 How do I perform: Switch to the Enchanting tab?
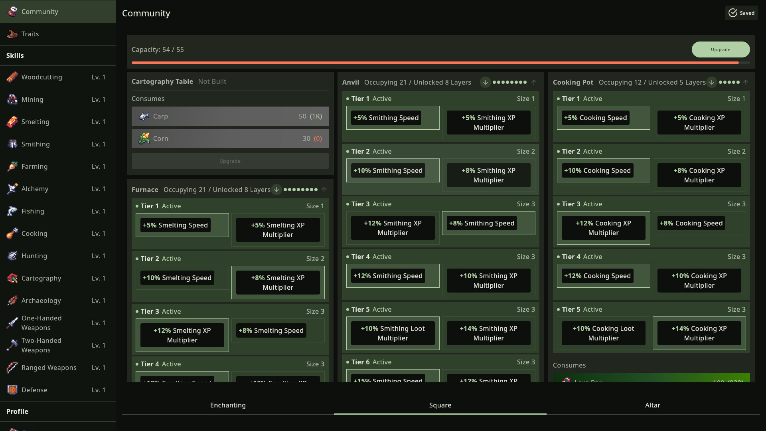228,405
